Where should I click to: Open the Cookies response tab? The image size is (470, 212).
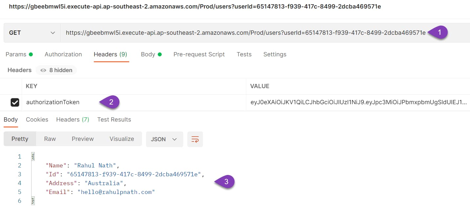point(37,119)
